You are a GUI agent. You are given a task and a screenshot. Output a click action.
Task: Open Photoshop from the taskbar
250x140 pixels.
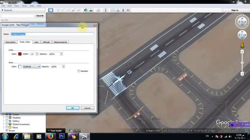[62, 136]
